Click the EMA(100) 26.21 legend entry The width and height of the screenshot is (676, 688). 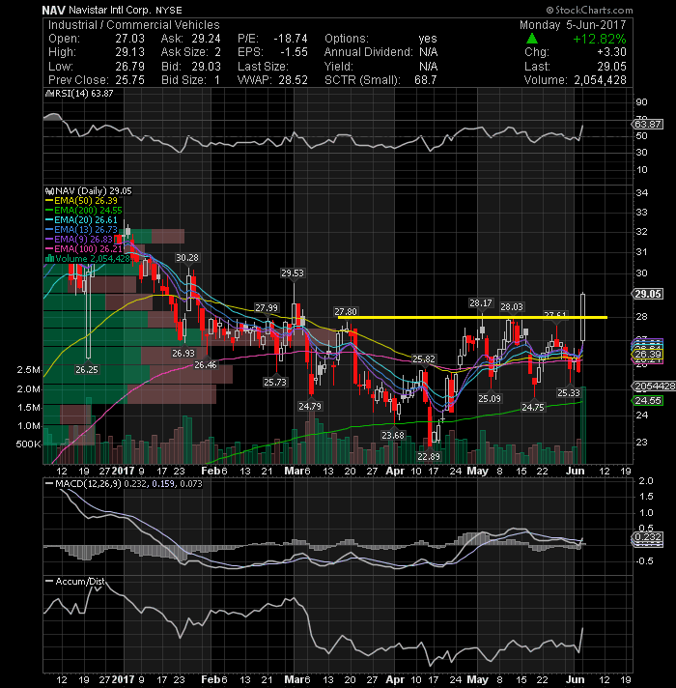(84, 248)
